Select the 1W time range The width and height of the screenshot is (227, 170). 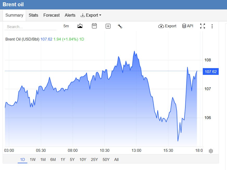click(x=33, y=160)
